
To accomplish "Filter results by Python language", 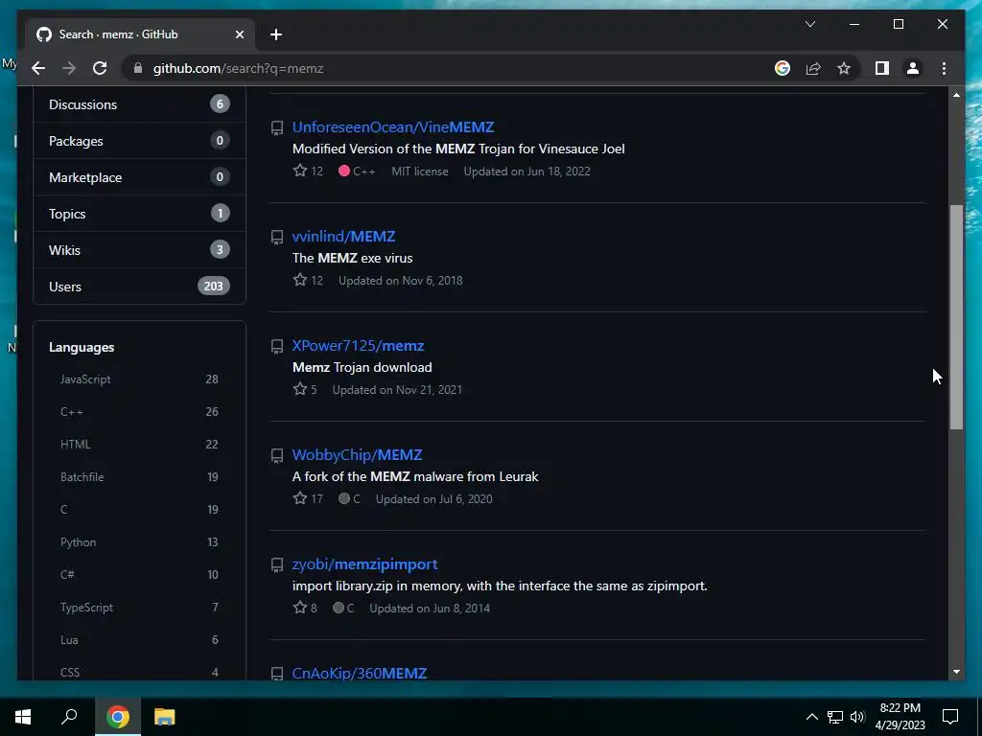I will (139, 542).
